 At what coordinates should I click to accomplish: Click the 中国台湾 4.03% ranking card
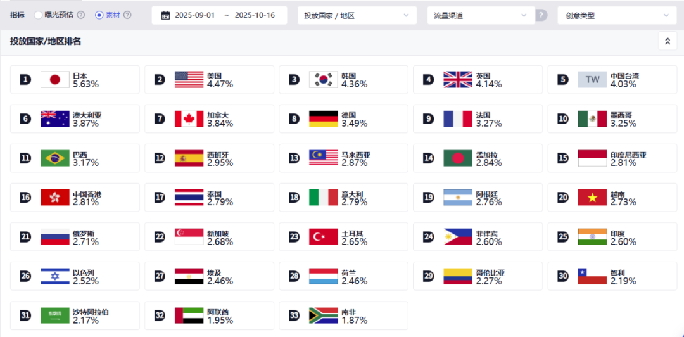pyautogui.click(x=612, y=79)
